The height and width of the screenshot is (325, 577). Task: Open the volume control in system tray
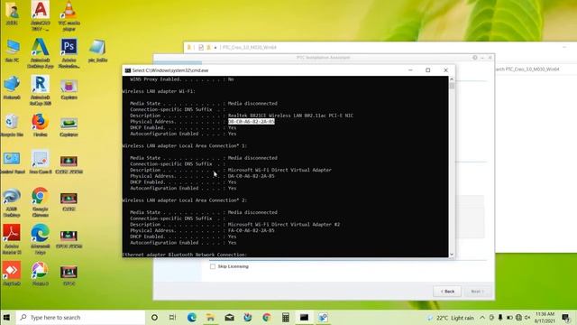point(527,317)
